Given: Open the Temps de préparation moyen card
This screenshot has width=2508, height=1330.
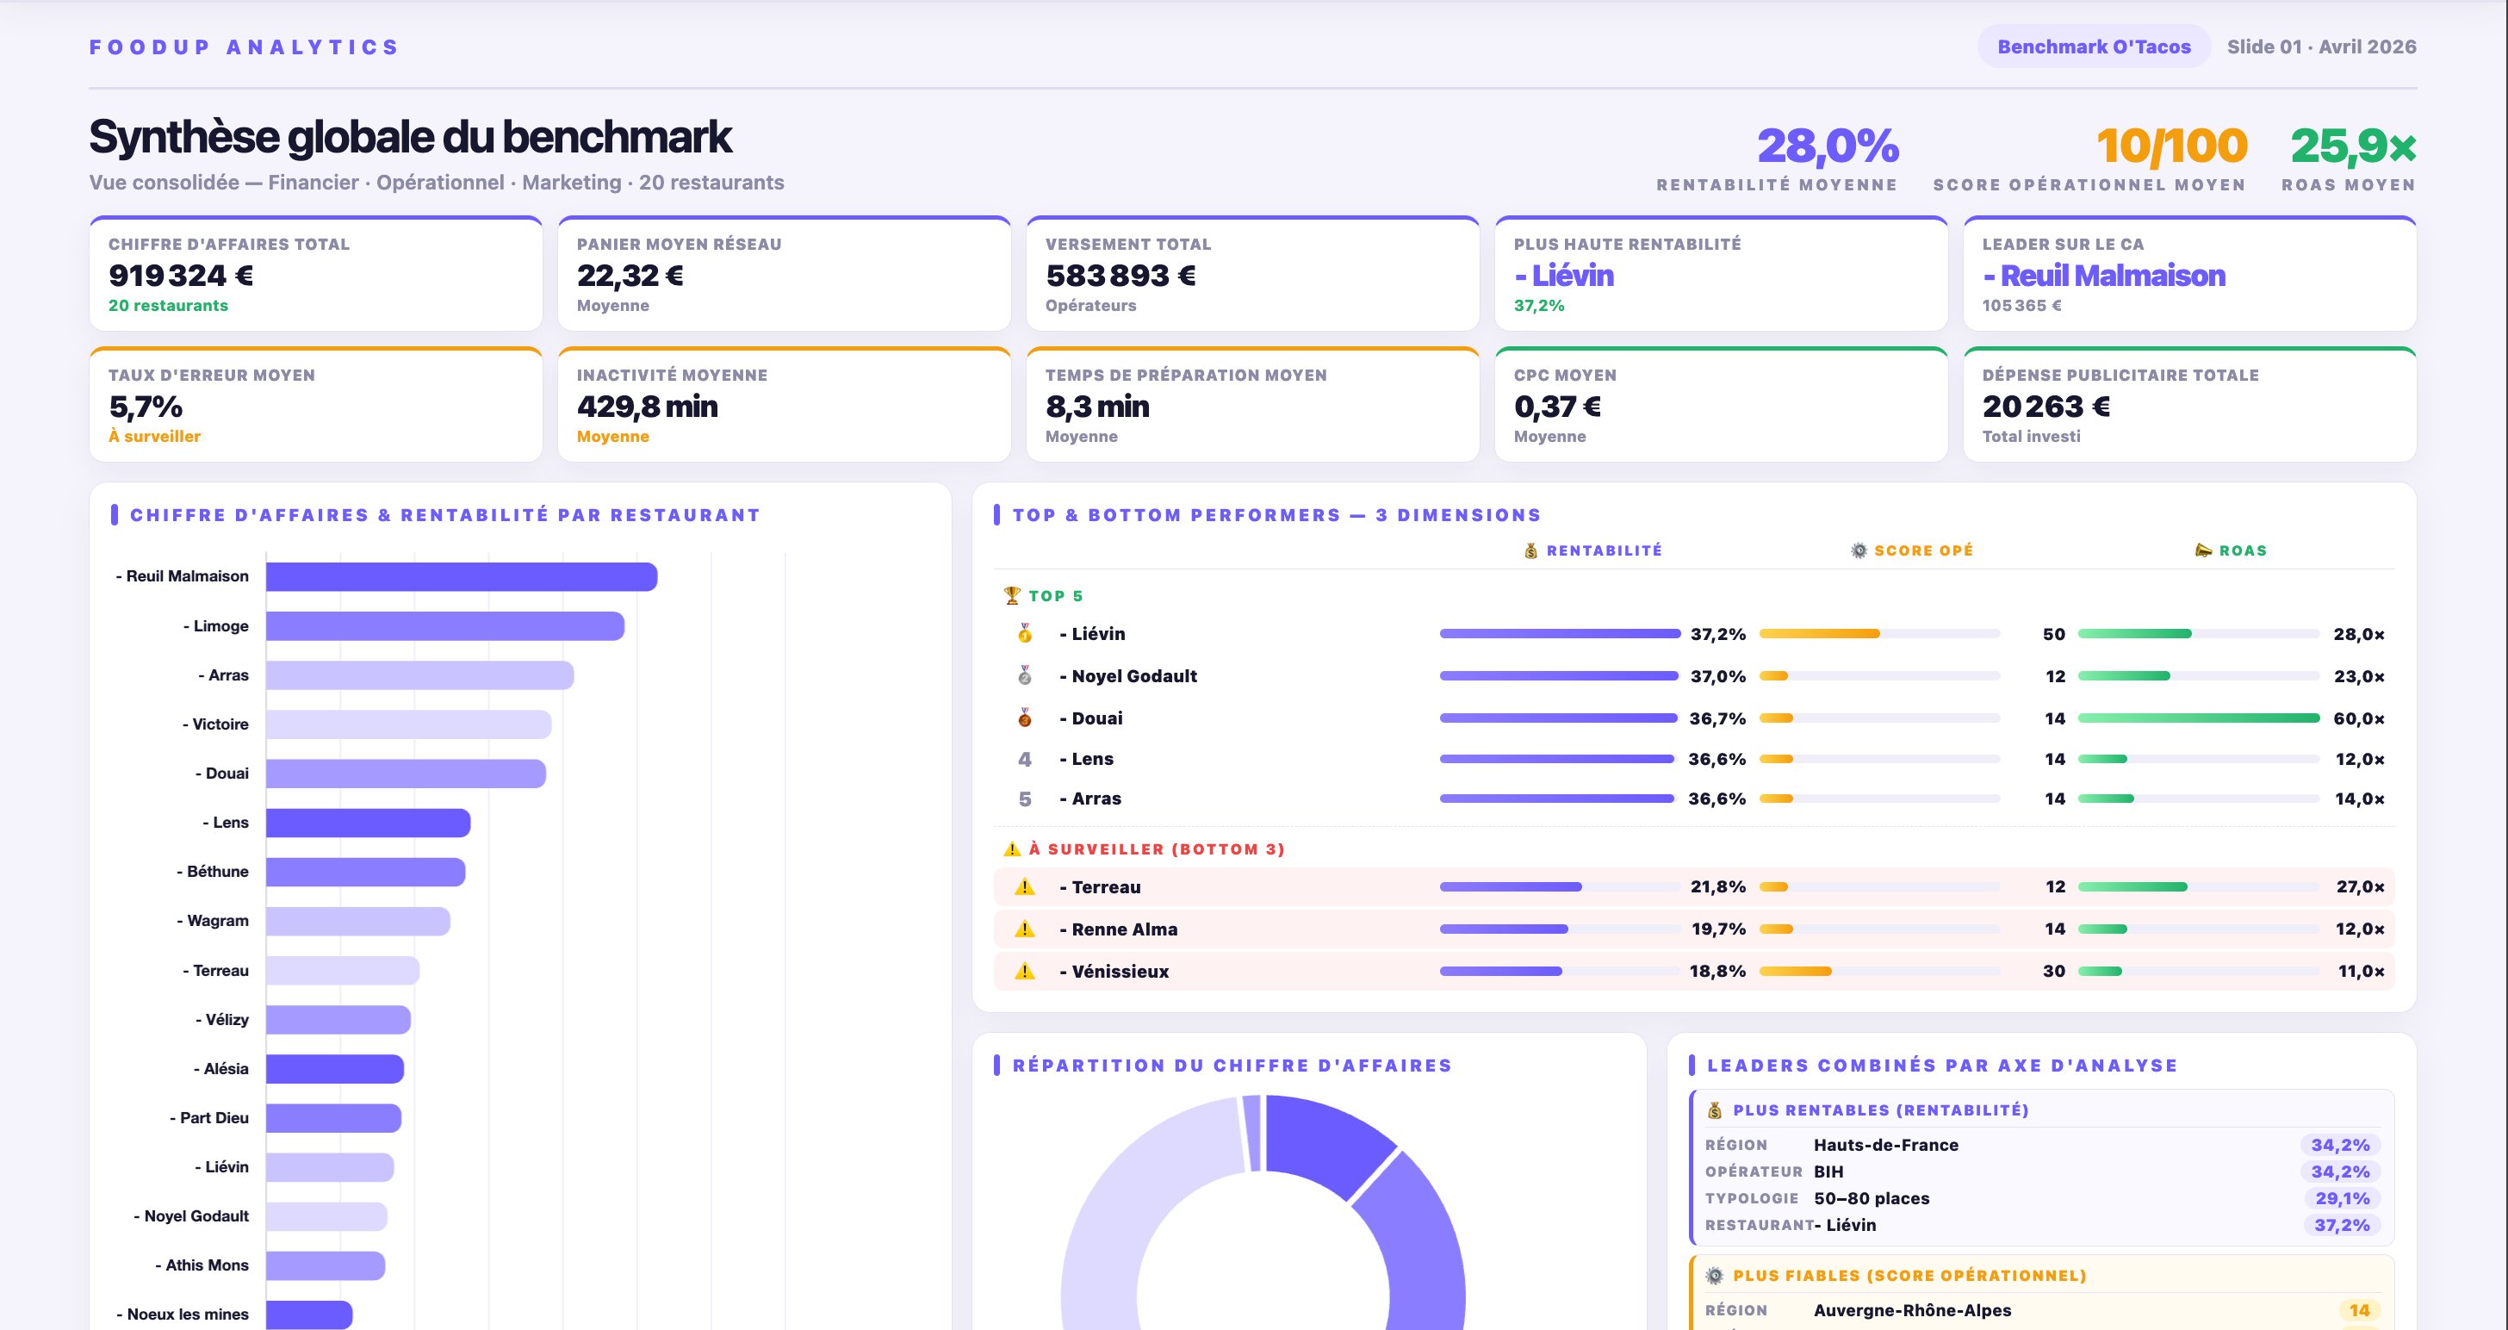Looking at the screenshot, I should (1252, 404).
